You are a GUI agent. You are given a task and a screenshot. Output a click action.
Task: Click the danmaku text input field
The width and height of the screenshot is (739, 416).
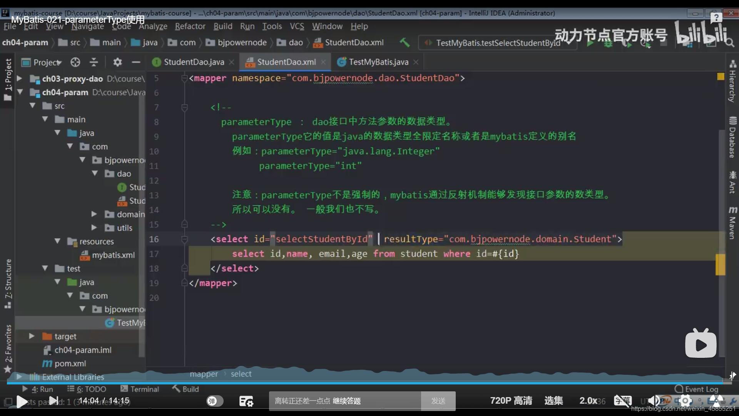click(x=345, y=401)
